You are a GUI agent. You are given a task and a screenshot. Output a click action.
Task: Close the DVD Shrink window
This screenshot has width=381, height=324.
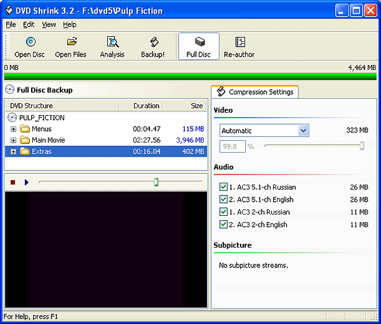point(371,11)
